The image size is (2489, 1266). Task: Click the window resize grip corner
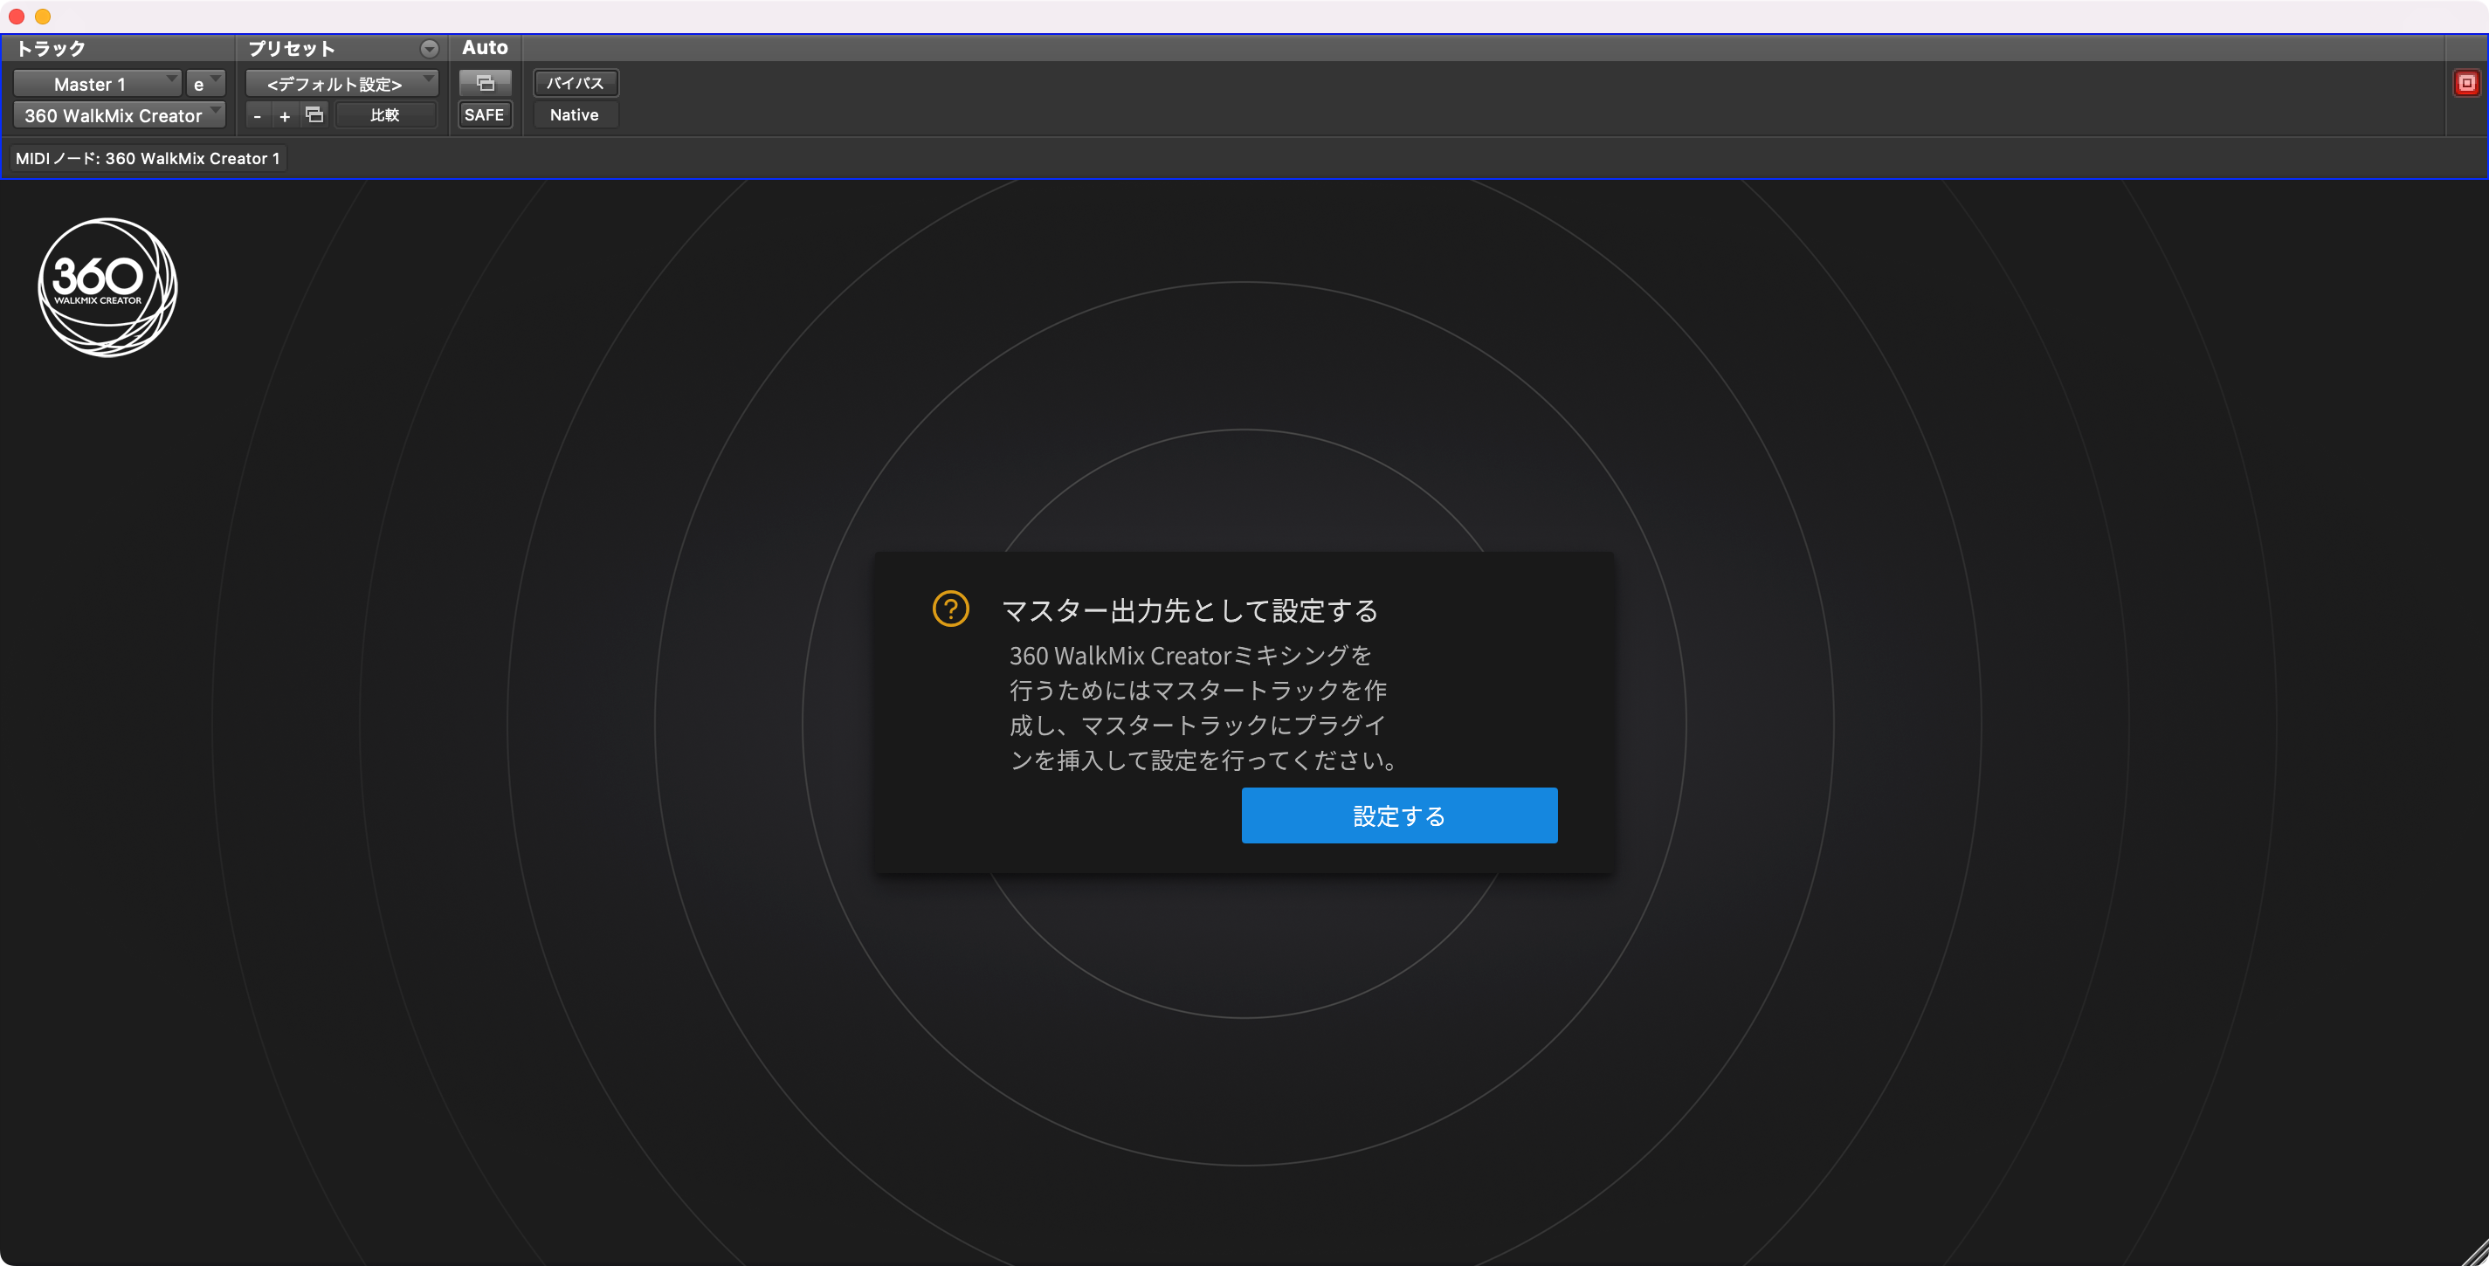pos(2476,1253)
